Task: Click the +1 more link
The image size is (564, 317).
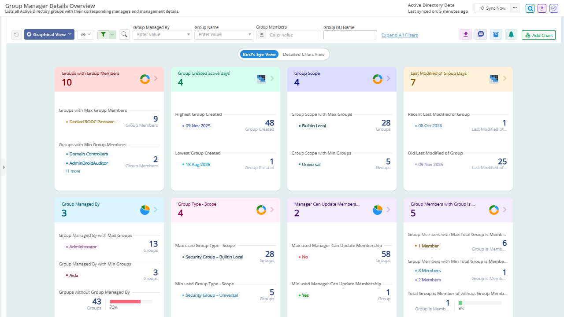Action: point(73,171)
